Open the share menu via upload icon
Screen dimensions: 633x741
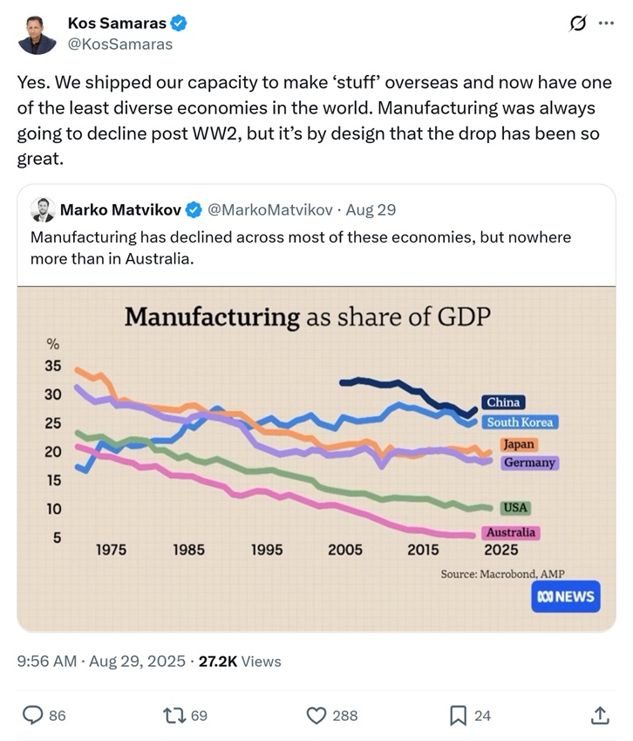(x=600, y=715)
